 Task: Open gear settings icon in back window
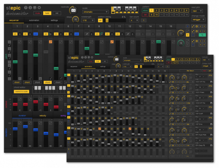(39, 8)
